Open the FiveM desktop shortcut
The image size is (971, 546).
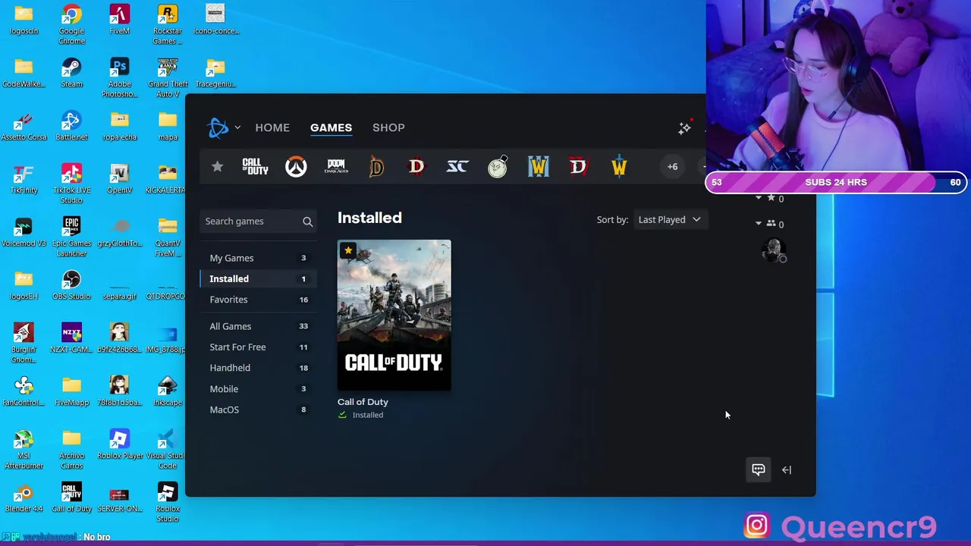[119, 20]
